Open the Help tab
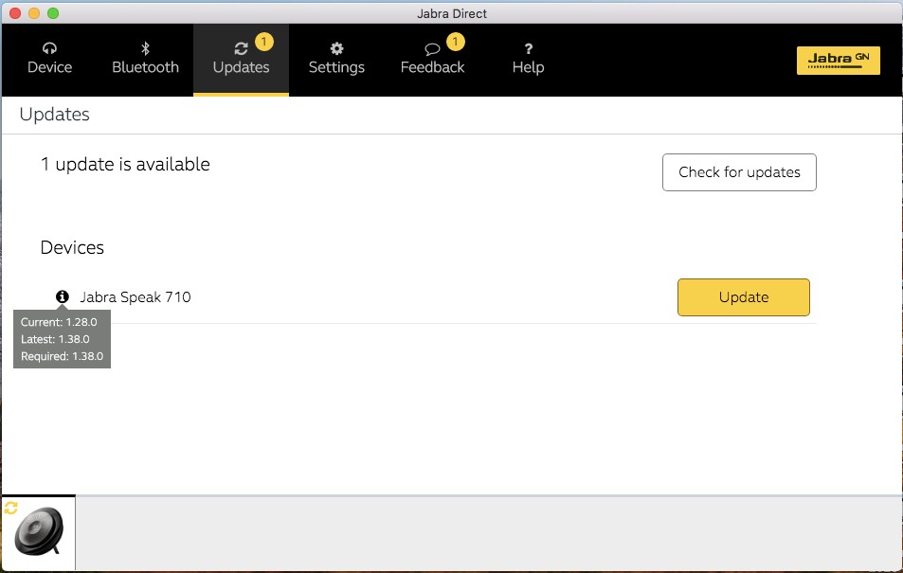Viewport: 903px width, 573px height. tap(528, 60)
